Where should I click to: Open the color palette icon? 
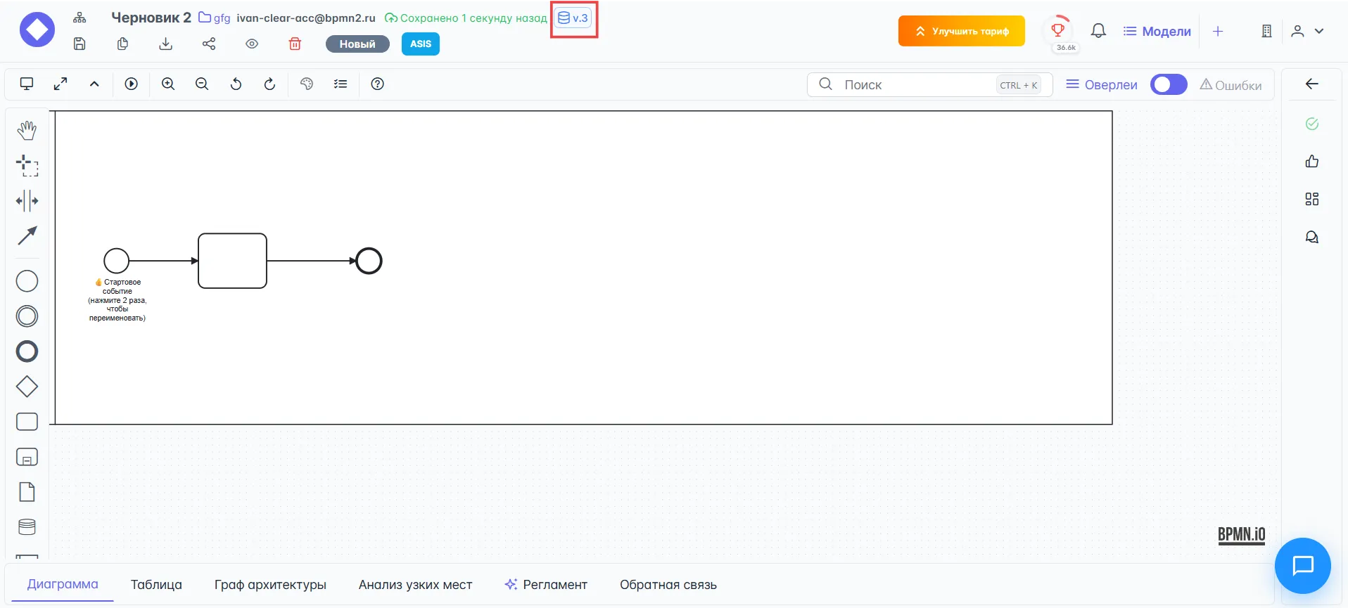tap(306, 84)
